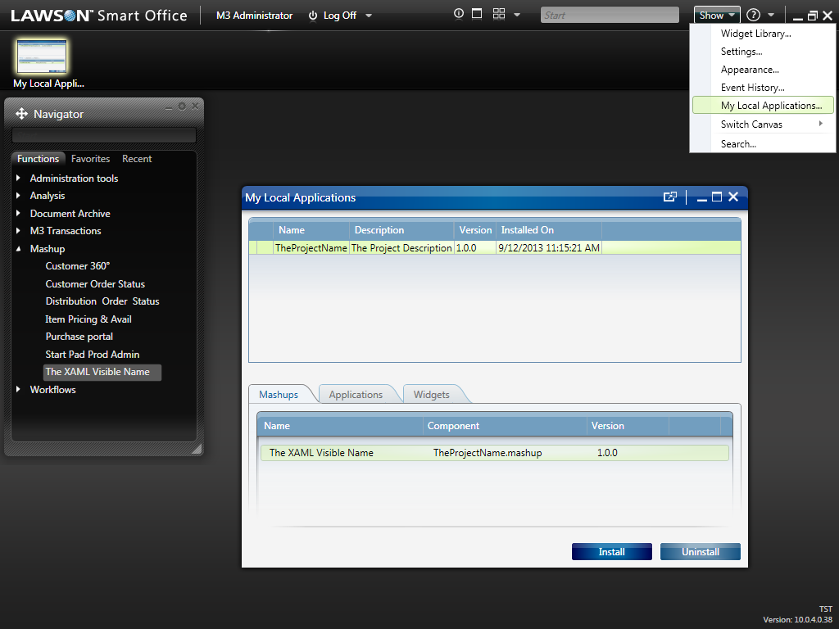Collapse the Mashup tree node
This screenshot has width=839, height=629.
[18, 248]
